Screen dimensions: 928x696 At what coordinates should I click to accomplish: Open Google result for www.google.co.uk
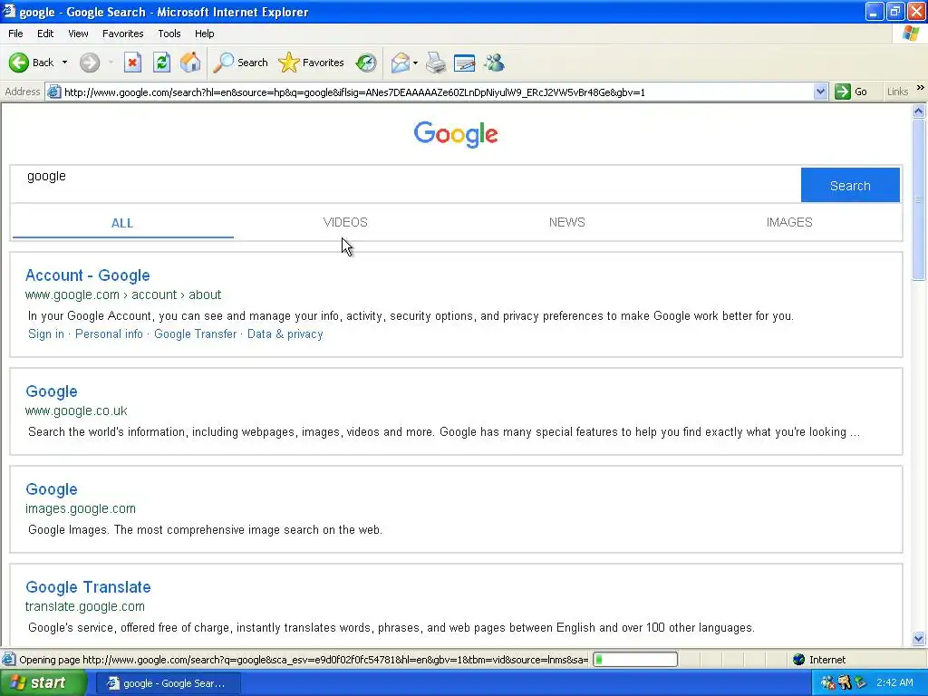(52, 391)
